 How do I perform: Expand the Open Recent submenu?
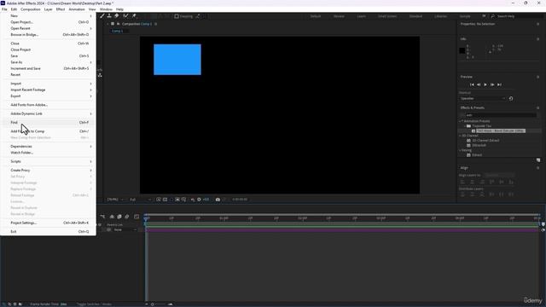[x=48, y=28]
